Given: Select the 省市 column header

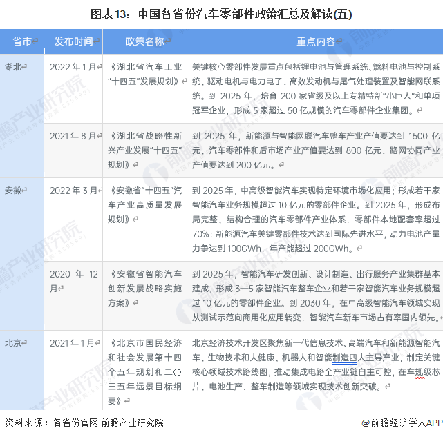Looking at the screenshot, I should pyautogui.click(x=22, y=42).
